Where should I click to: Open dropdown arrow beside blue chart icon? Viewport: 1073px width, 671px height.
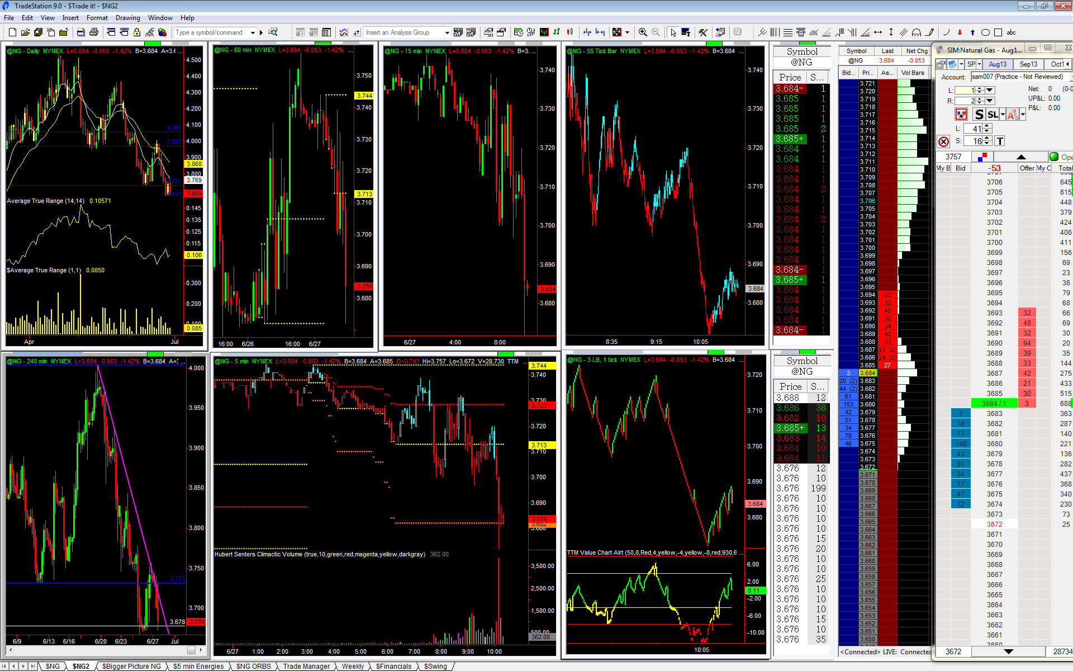point(961,64)
